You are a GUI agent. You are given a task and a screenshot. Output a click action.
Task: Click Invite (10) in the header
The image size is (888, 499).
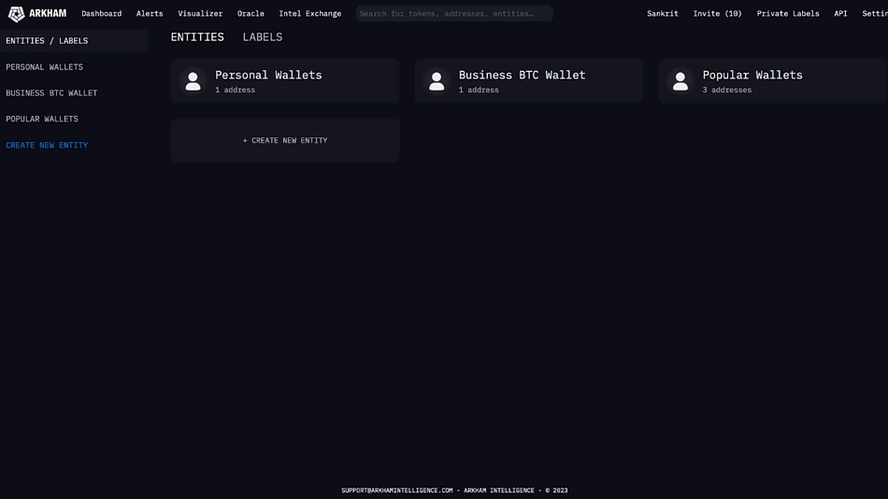pyautogui.click(x=717, y=14)
